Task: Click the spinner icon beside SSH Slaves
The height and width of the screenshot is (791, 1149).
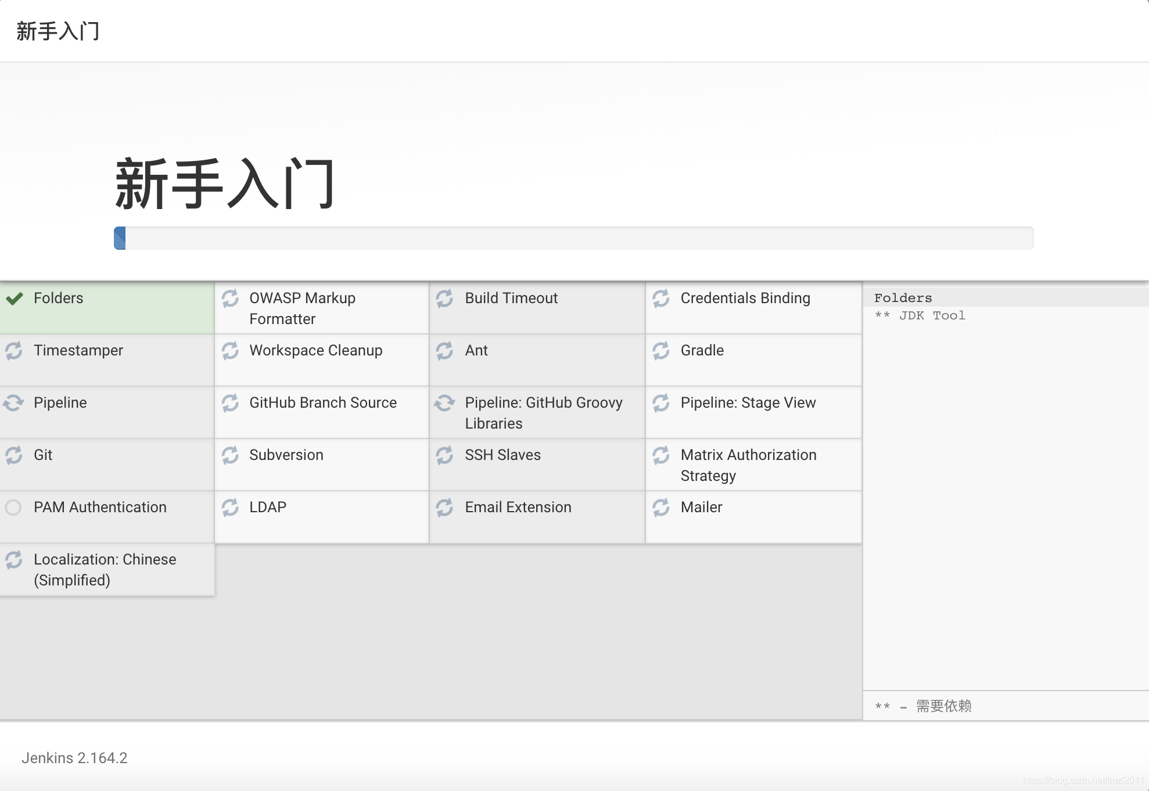Action: coord(445,455)
